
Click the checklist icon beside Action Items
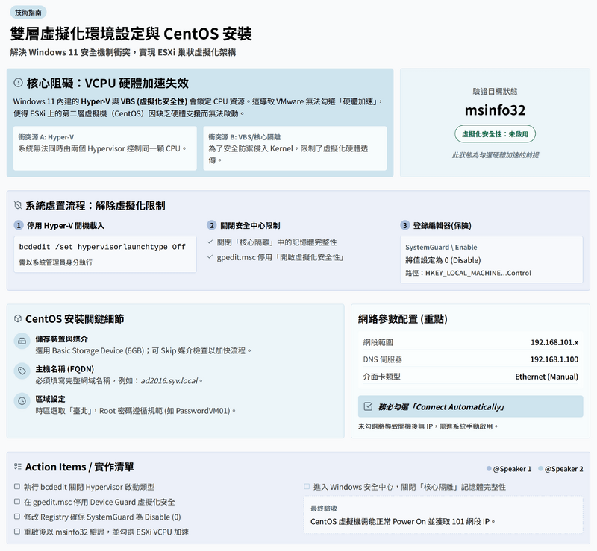point(18,467)
